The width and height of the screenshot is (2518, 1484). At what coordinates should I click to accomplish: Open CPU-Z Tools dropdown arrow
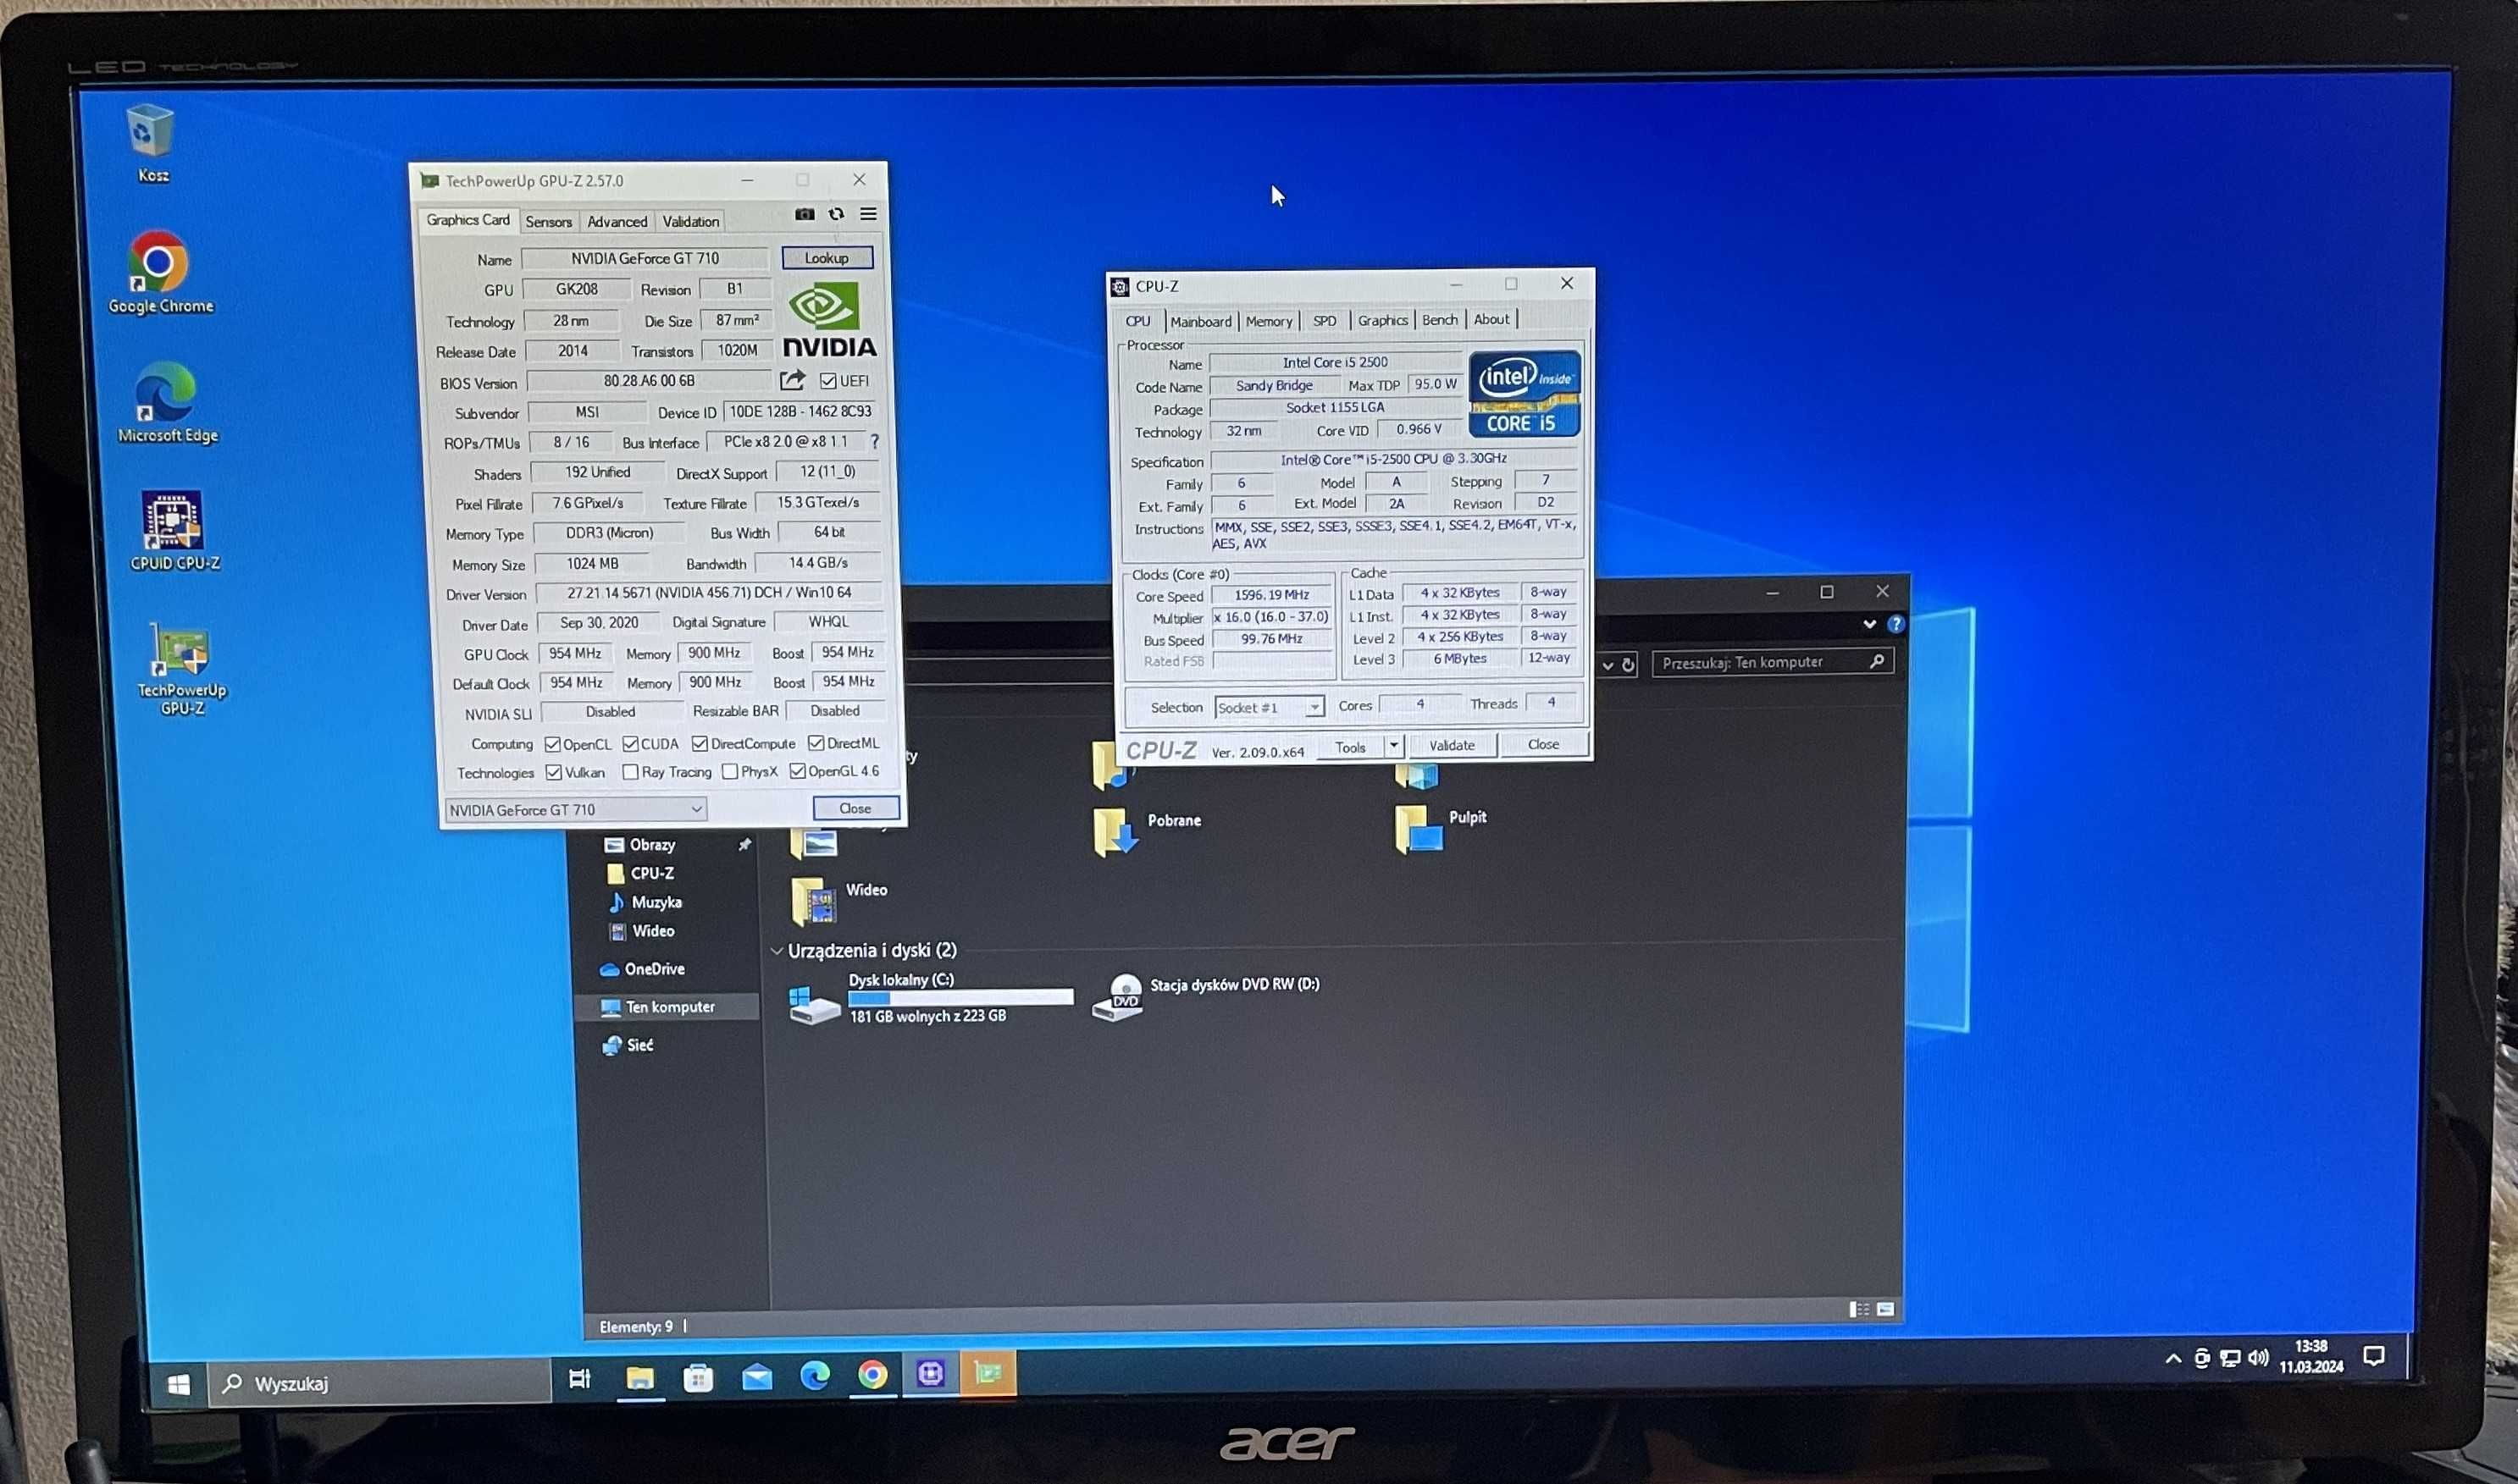click(x=1393, y=745)
